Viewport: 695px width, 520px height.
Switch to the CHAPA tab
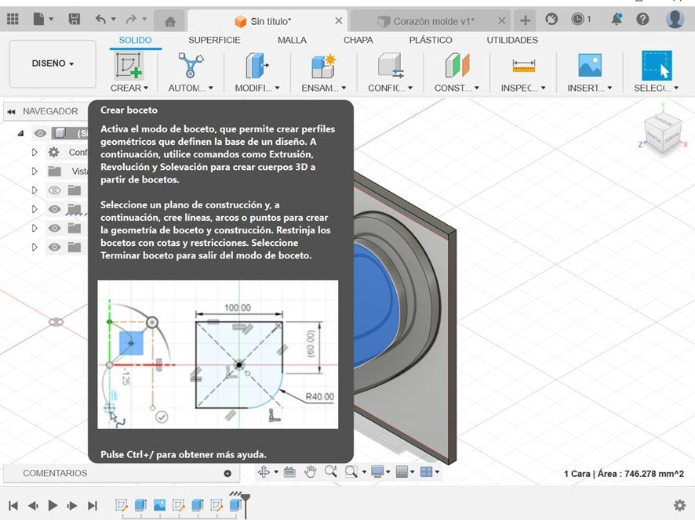pyautogui.click(x=358, y=40)
